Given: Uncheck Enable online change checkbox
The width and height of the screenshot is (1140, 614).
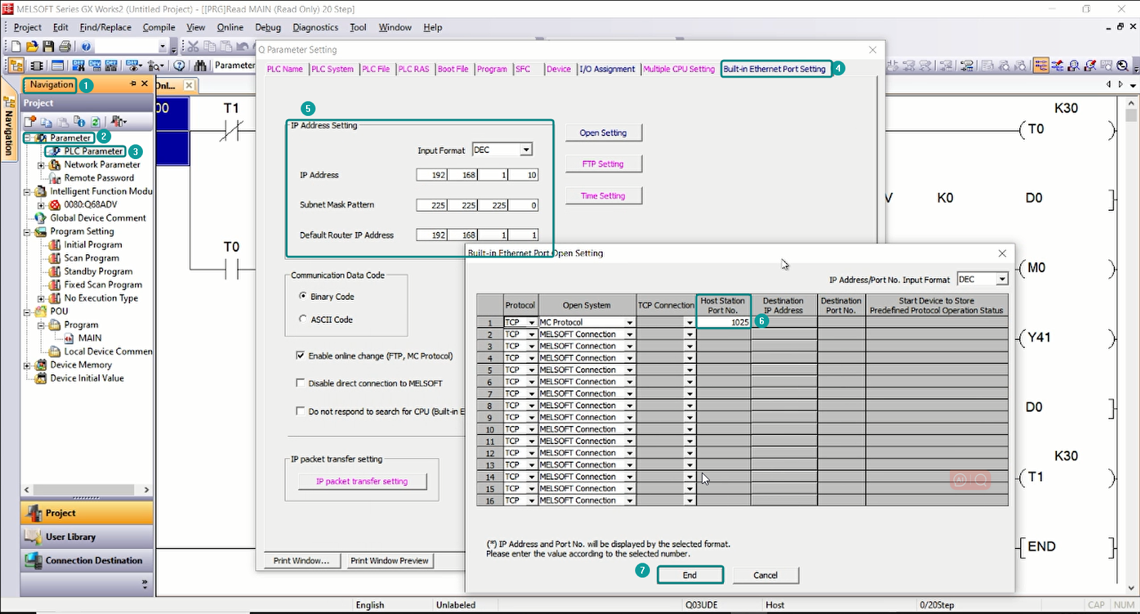Looking at the screenshot, I should coord(301,355).
